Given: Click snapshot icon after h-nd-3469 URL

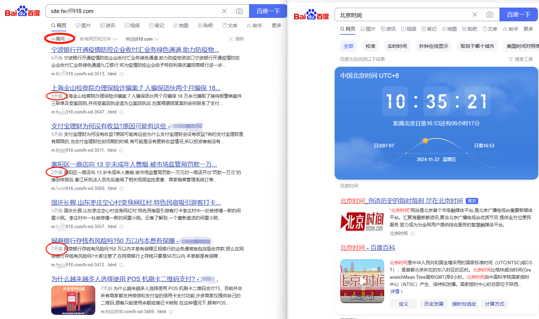Looking at the screenshot, I should tap(171, 312).
